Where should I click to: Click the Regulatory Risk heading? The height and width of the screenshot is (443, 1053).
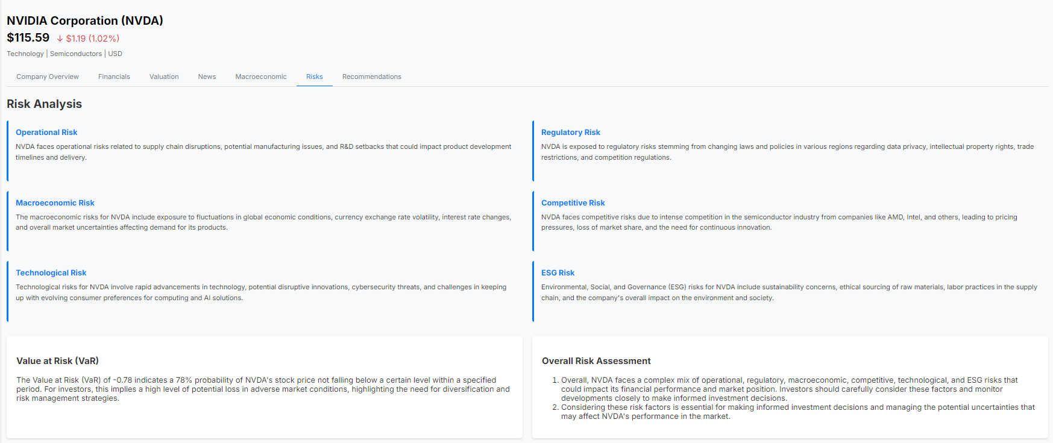(571, 132)
